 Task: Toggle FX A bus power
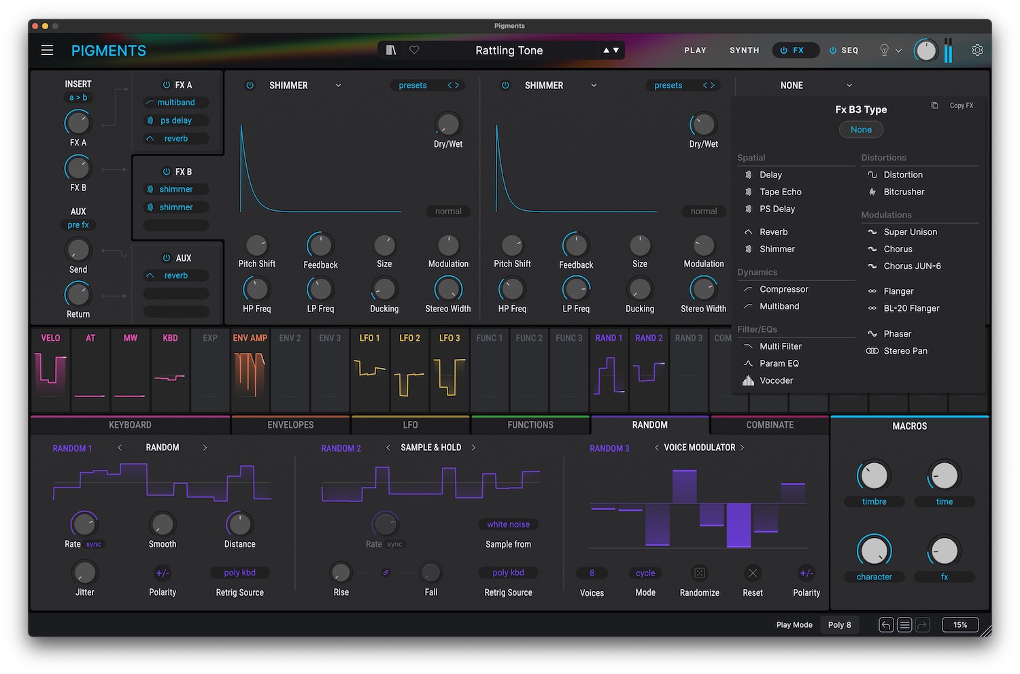[x=166, y=85]
